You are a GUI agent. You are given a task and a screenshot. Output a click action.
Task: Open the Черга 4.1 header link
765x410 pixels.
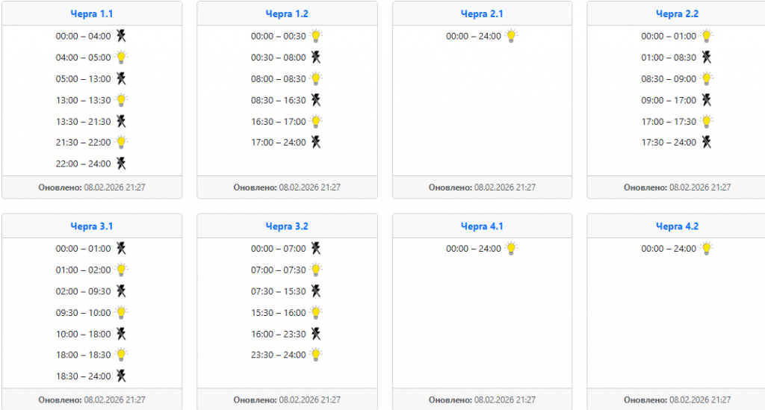click(x=482, y=226)
